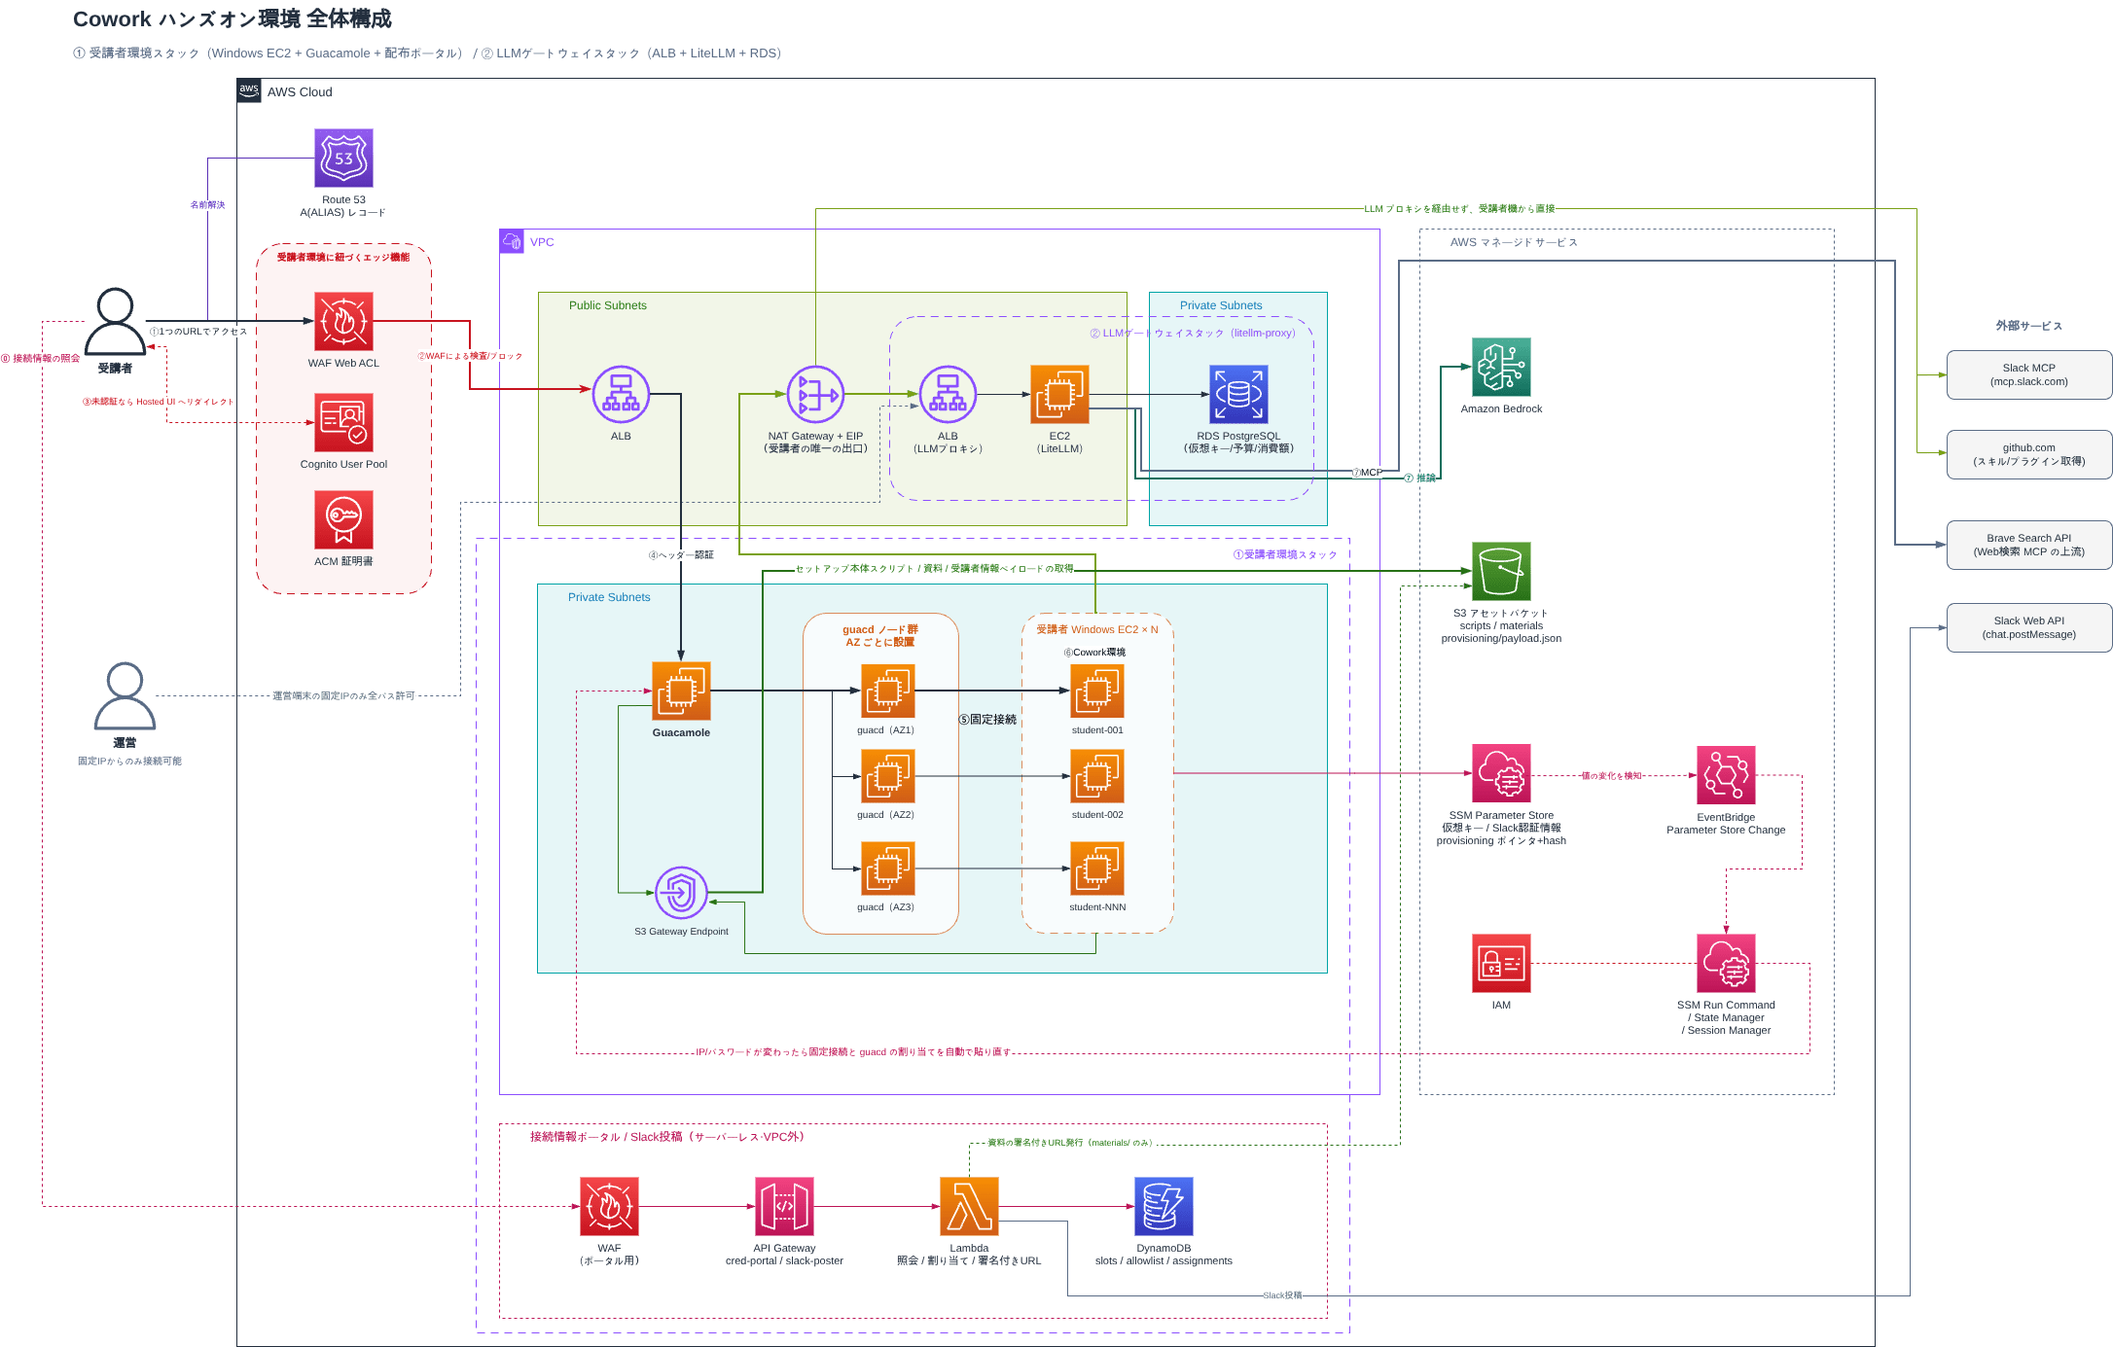The height and width of the screenshot is (1347, 2113).
Task: Select the "⓪ 接続情報の照会" label
Action: [x=41, y=359]
